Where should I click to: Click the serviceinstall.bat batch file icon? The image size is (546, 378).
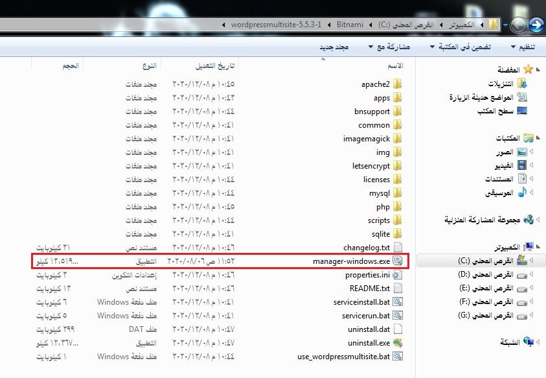coord(398,302)
